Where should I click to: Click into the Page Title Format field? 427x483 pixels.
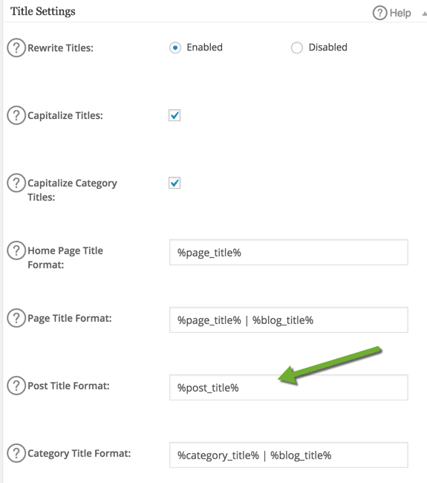click(x=289, y=320)
